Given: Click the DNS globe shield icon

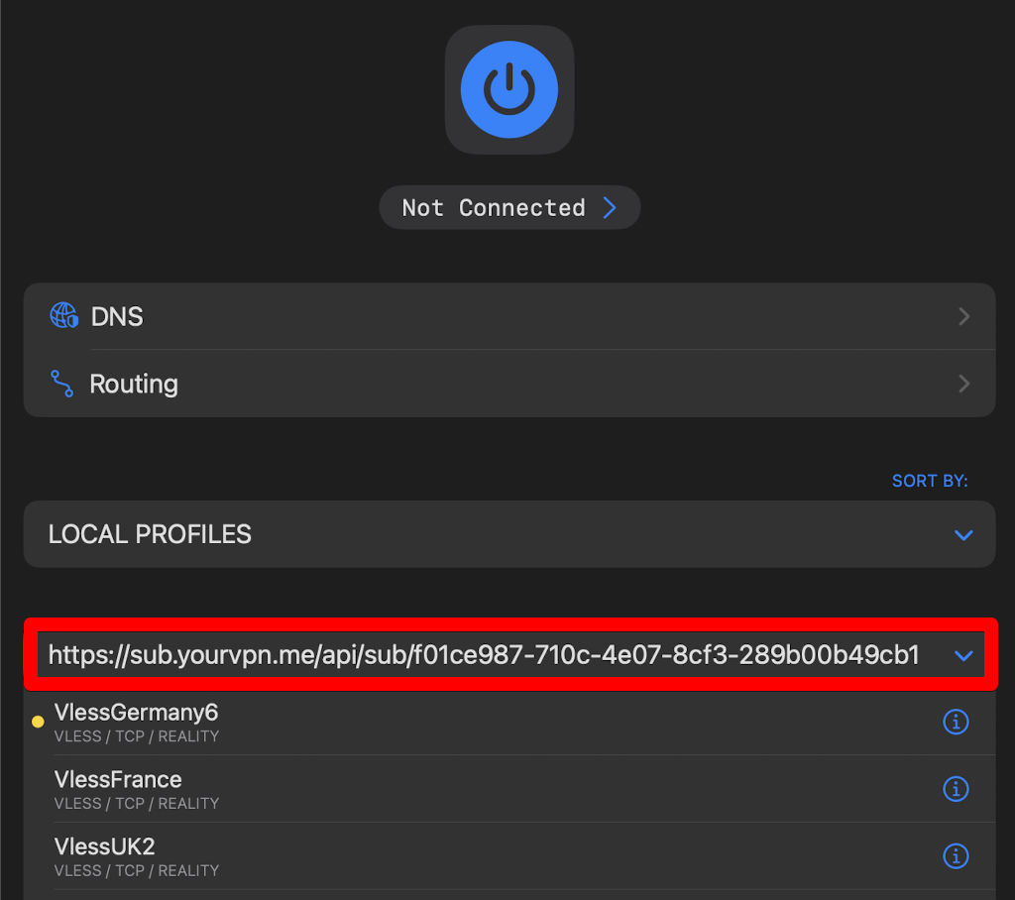Looking at the screenshot, I should 63,316.
